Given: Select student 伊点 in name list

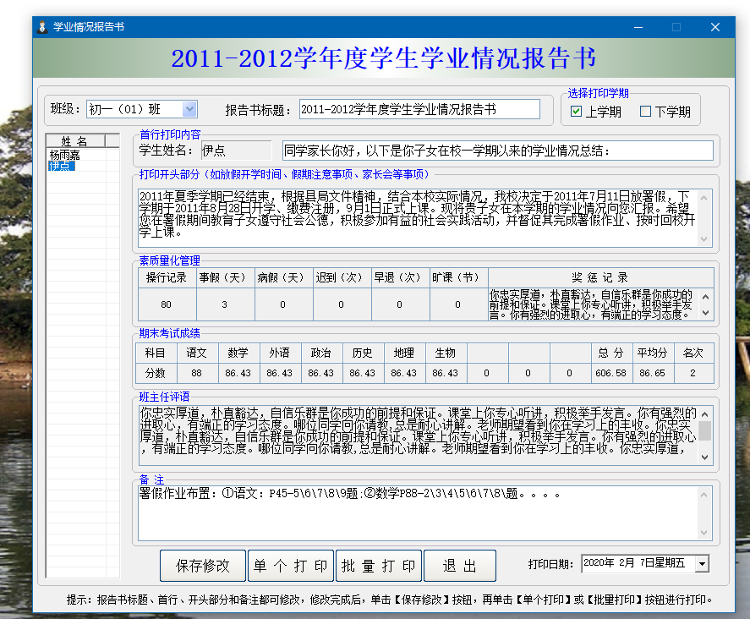Looking at the screenshot, I should click(x=62, y=166).
